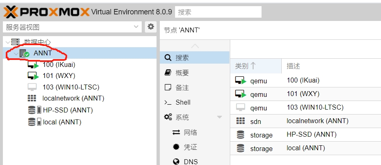Open the Shell menu item
381x165 pixels.
[195, 103]
